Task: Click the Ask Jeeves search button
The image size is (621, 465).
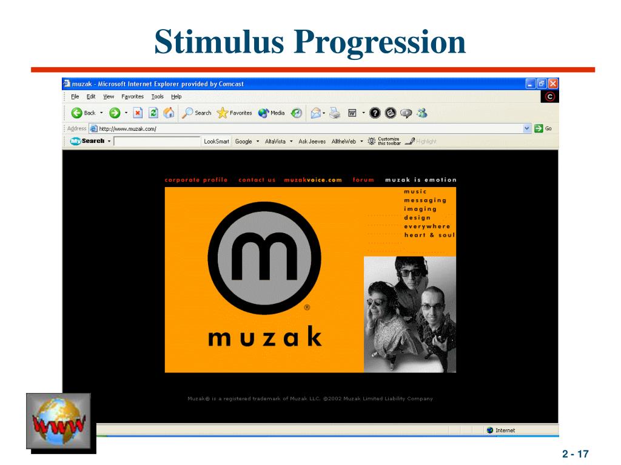Action: click(x=312, y=142)
